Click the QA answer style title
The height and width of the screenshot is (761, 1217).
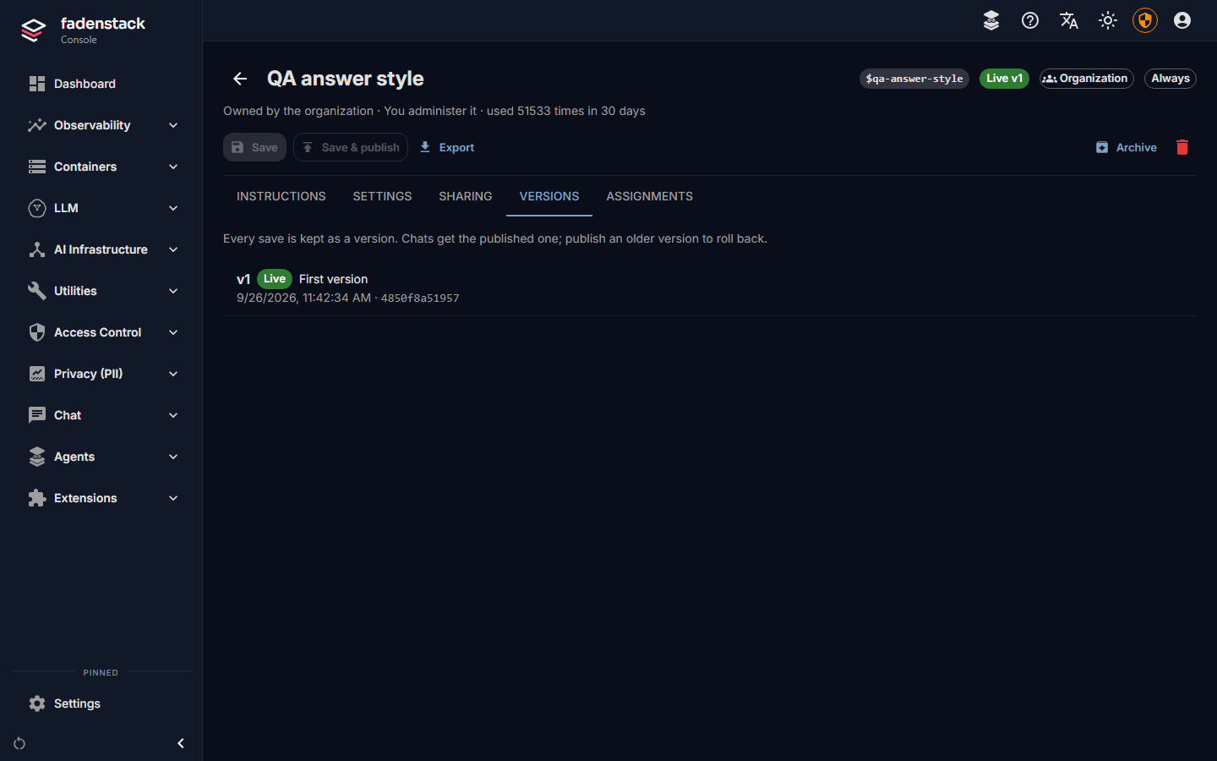click(x=346, y=79)
